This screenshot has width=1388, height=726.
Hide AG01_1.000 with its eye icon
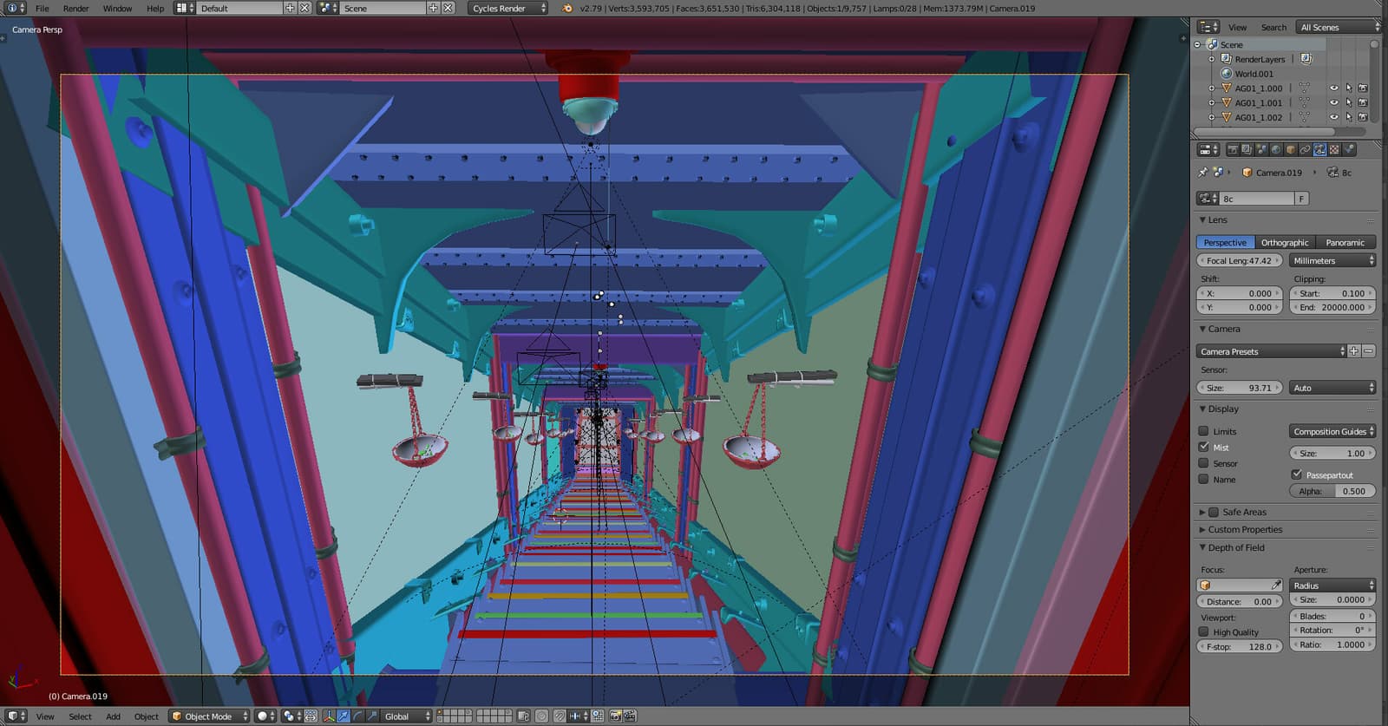[1334, 88]
